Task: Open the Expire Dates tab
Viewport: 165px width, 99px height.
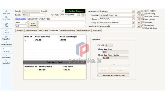Action: tap(43, 31)
